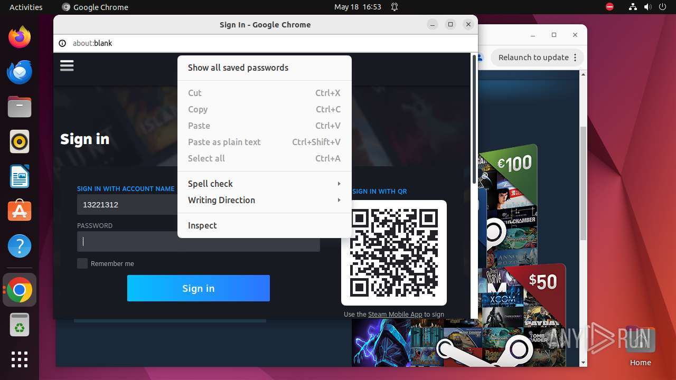This screenshot has width=676, height=380.
Task: Expand the Spell check submenu
Action: 265,184
